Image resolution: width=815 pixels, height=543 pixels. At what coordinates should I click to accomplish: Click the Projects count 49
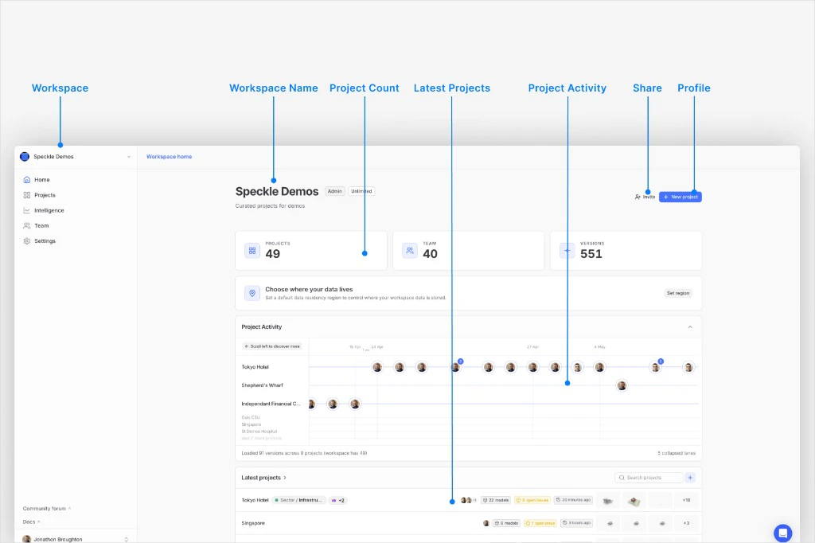point(273,254)
